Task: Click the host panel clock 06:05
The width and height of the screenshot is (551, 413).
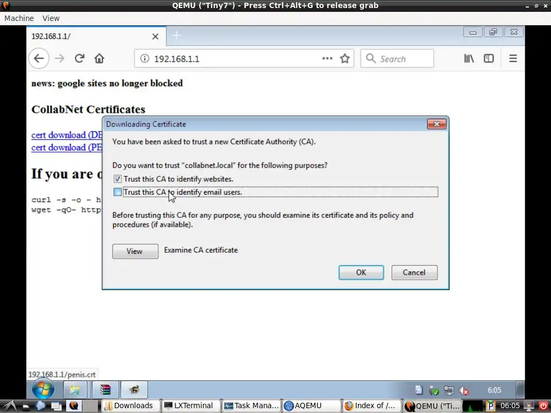Action: (510, 406)
